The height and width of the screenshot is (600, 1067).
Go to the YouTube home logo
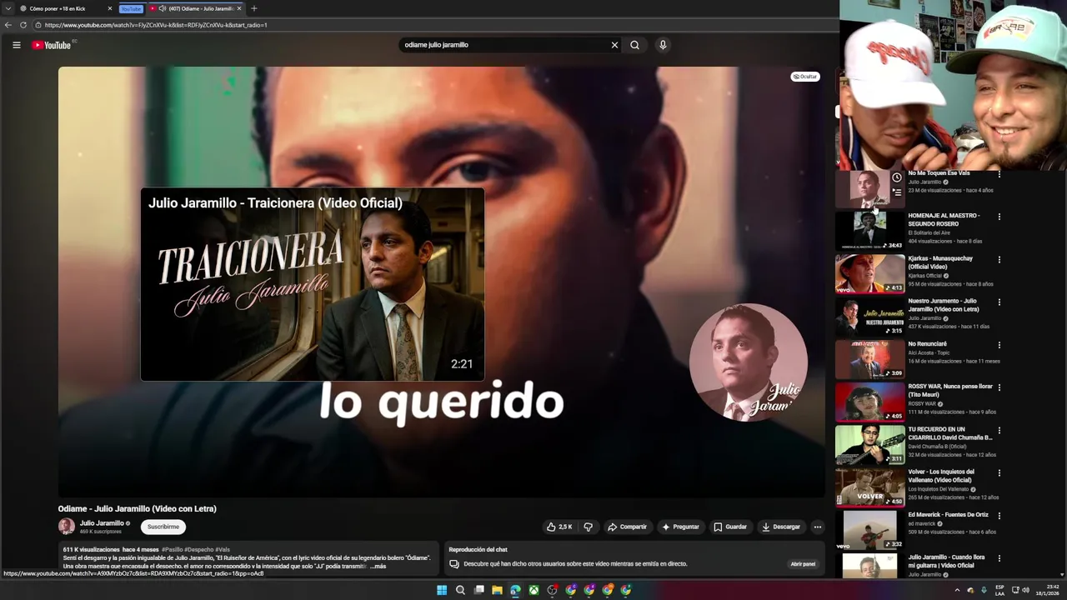point(52,45)
